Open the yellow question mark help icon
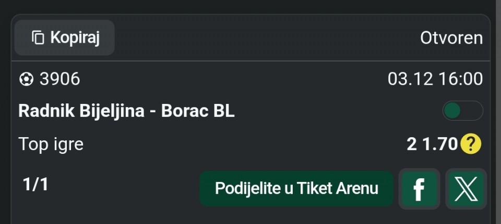 click(471, 144)
